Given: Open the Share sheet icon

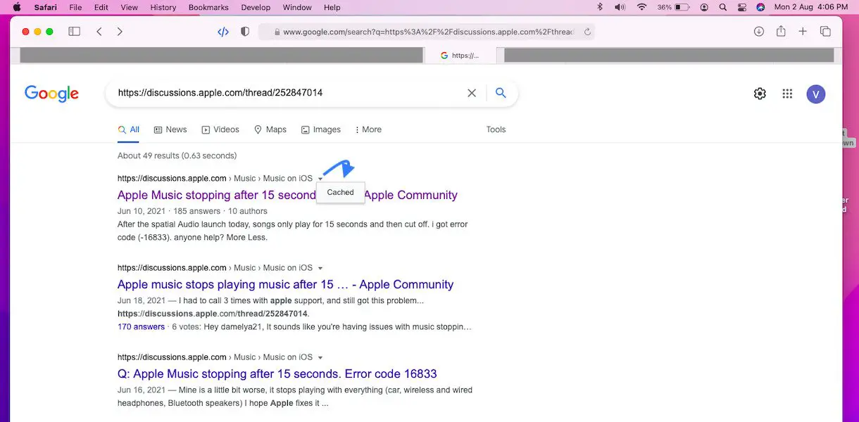Looking at the screenshot, I should pyautogui.click(x=781, y=32).
